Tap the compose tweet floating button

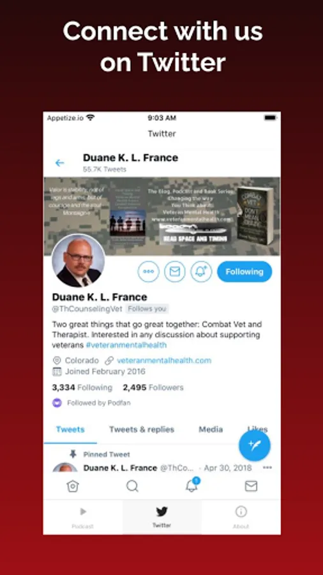coord(255,445)
